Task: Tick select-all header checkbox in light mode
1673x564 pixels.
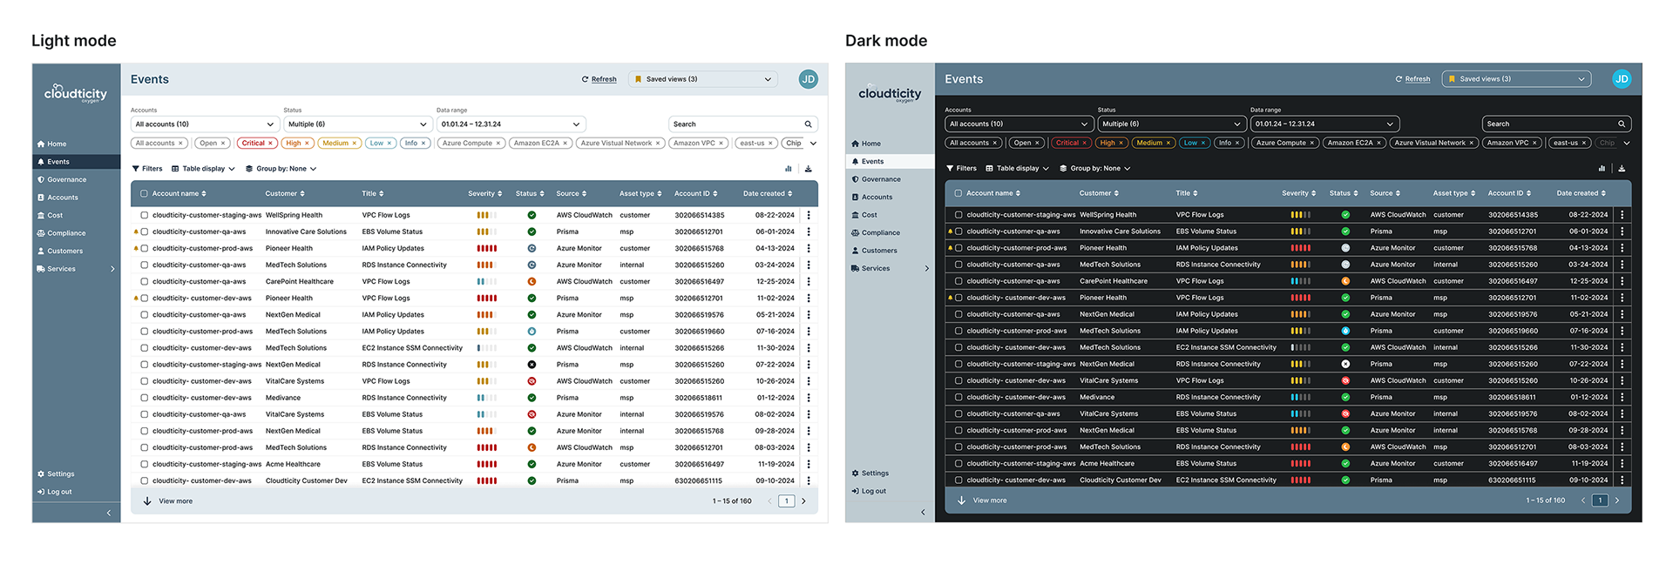Action: [x=144, y=193]
